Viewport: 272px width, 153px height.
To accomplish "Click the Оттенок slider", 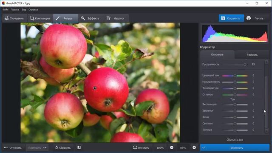I will point(235,95).
